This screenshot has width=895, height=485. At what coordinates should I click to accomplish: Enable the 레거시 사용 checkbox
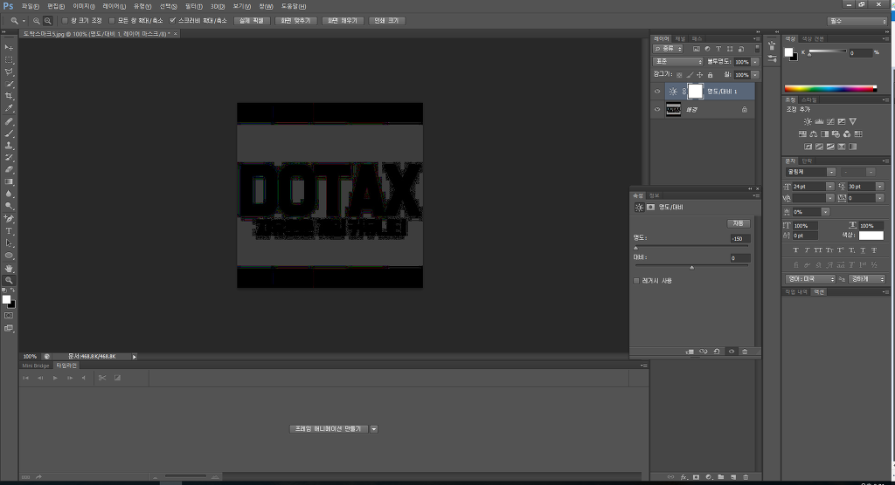click(x=636, y=280)
